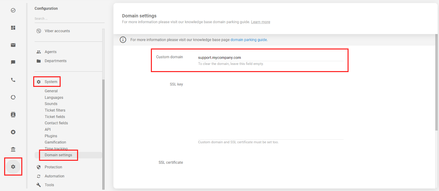Screen dimensions: 439x191
Task: Click the Configuration gear icon in sidebar
Action: click(13, 167)
